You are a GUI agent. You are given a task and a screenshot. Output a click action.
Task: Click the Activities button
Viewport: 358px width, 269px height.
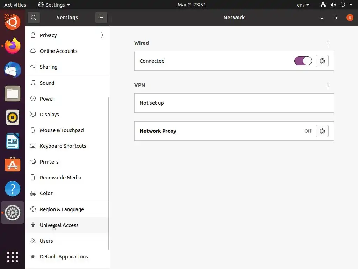pyautogui.click(x=15, y=5)
